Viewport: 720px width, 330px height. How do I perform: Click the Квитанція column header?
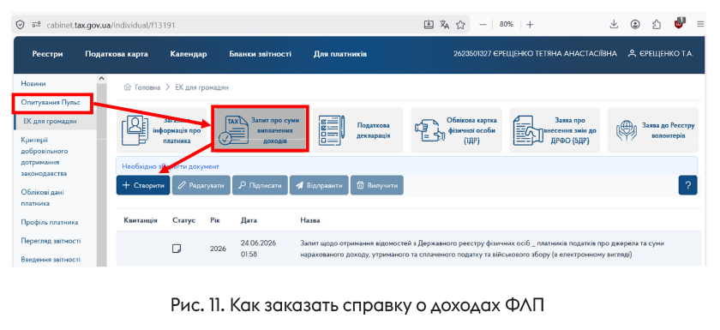pyautogui.click(x=141, y=221)
